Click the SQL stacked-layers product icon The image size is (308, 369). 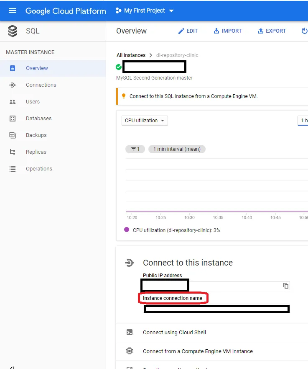(x=13, y=31)
